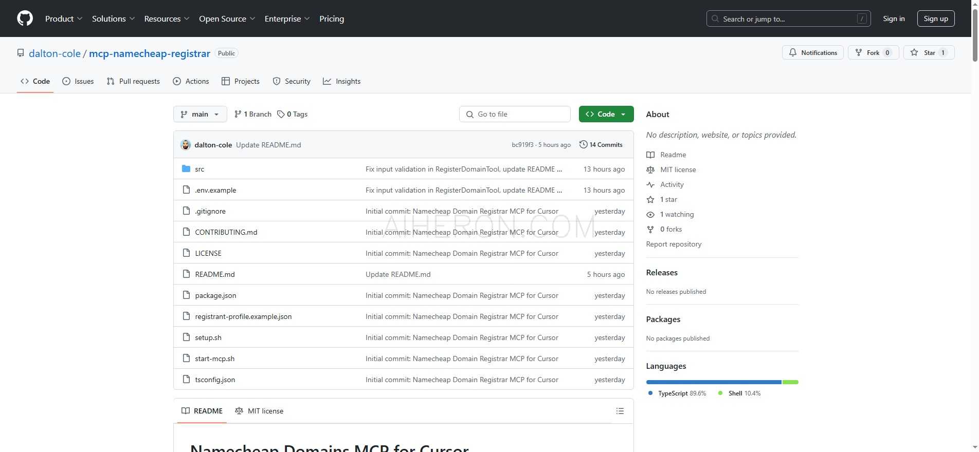The image size is (979, 452).
Task: Click the branch icon beside 1 Branch
Action: click(x=238, y=114)
